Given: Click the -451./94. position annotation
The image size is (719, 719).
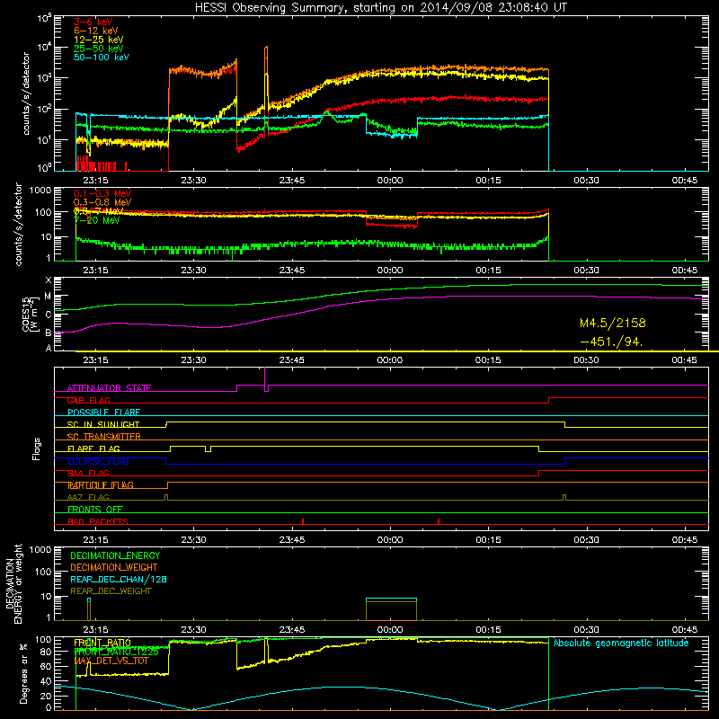Looking at the screenshot, I should pyautogui.click(x=611, y=342).
